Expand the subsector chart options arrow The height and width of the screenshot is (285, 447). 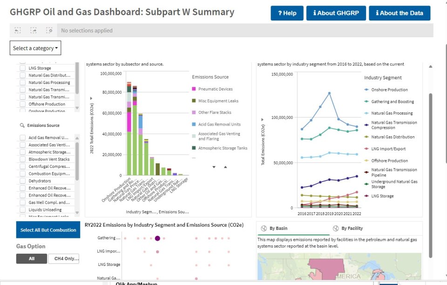[x=90, y=98]
